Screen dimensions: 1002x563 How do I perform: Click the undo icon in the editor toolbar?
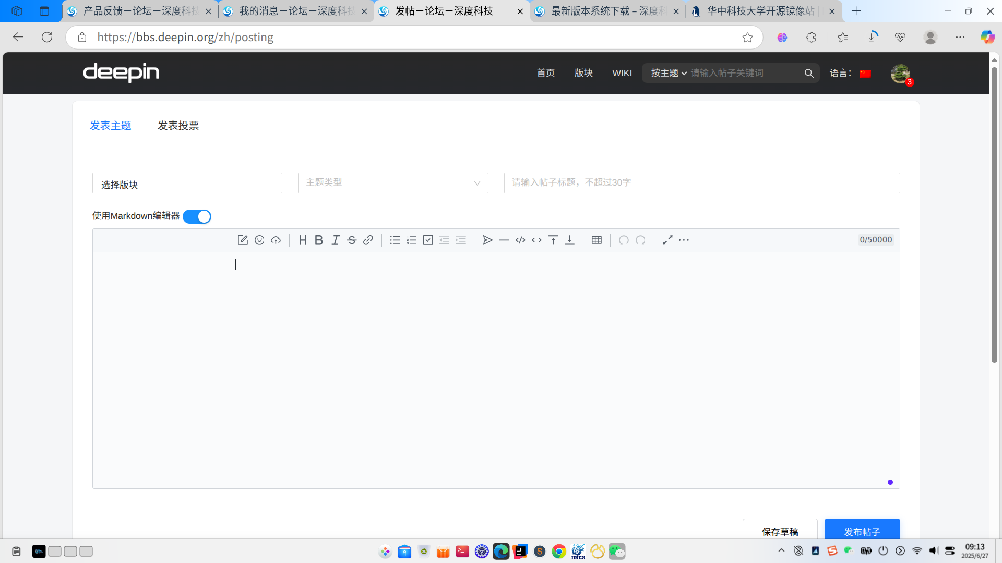click(624, 240)
